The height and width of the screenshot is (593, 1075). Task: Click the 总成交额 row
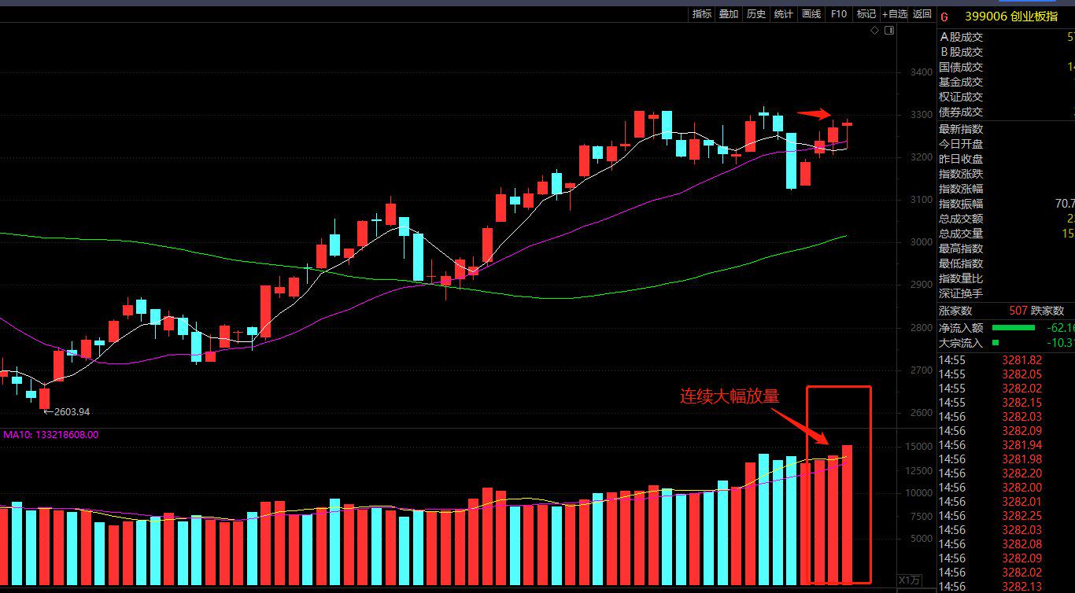1006,219
